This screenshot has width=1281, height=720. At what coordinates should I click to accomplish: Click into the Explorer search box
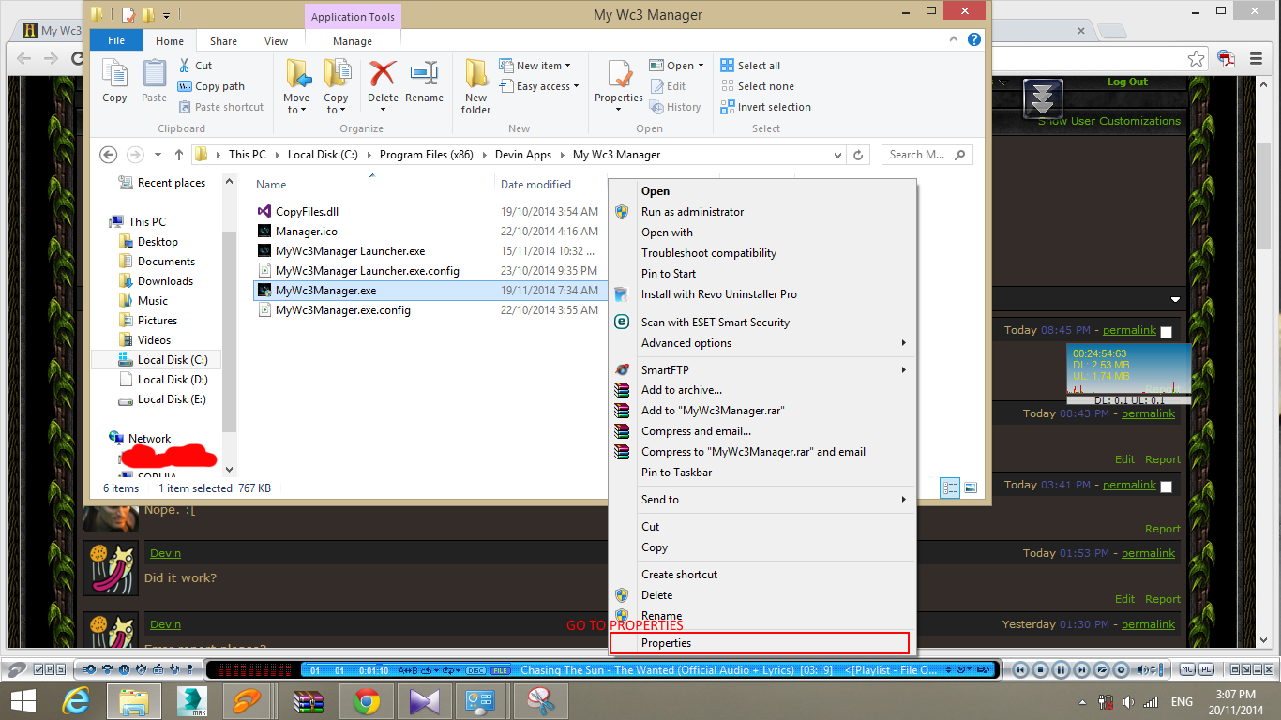coord(927,155)
